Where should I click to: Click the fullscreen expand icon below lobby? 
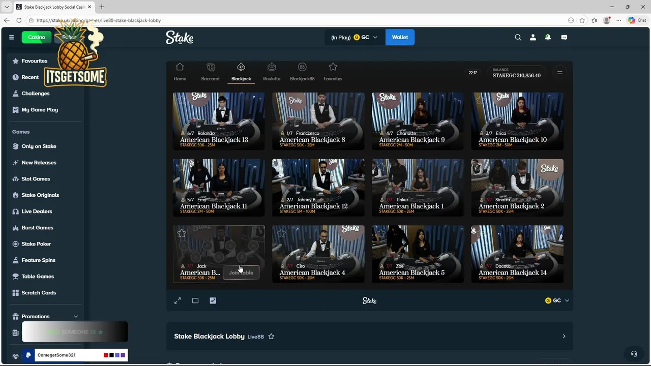point(177,301)
